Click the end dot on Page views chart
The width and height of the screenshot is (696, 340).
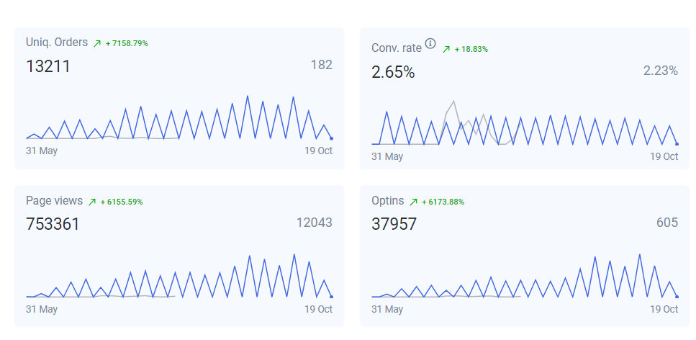click(x=332, y=297)
